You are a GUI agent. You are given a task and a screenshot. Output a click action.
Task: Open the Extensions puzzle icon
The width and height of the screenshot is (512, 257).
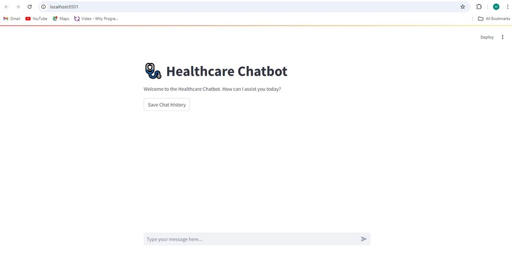(479, 7)
